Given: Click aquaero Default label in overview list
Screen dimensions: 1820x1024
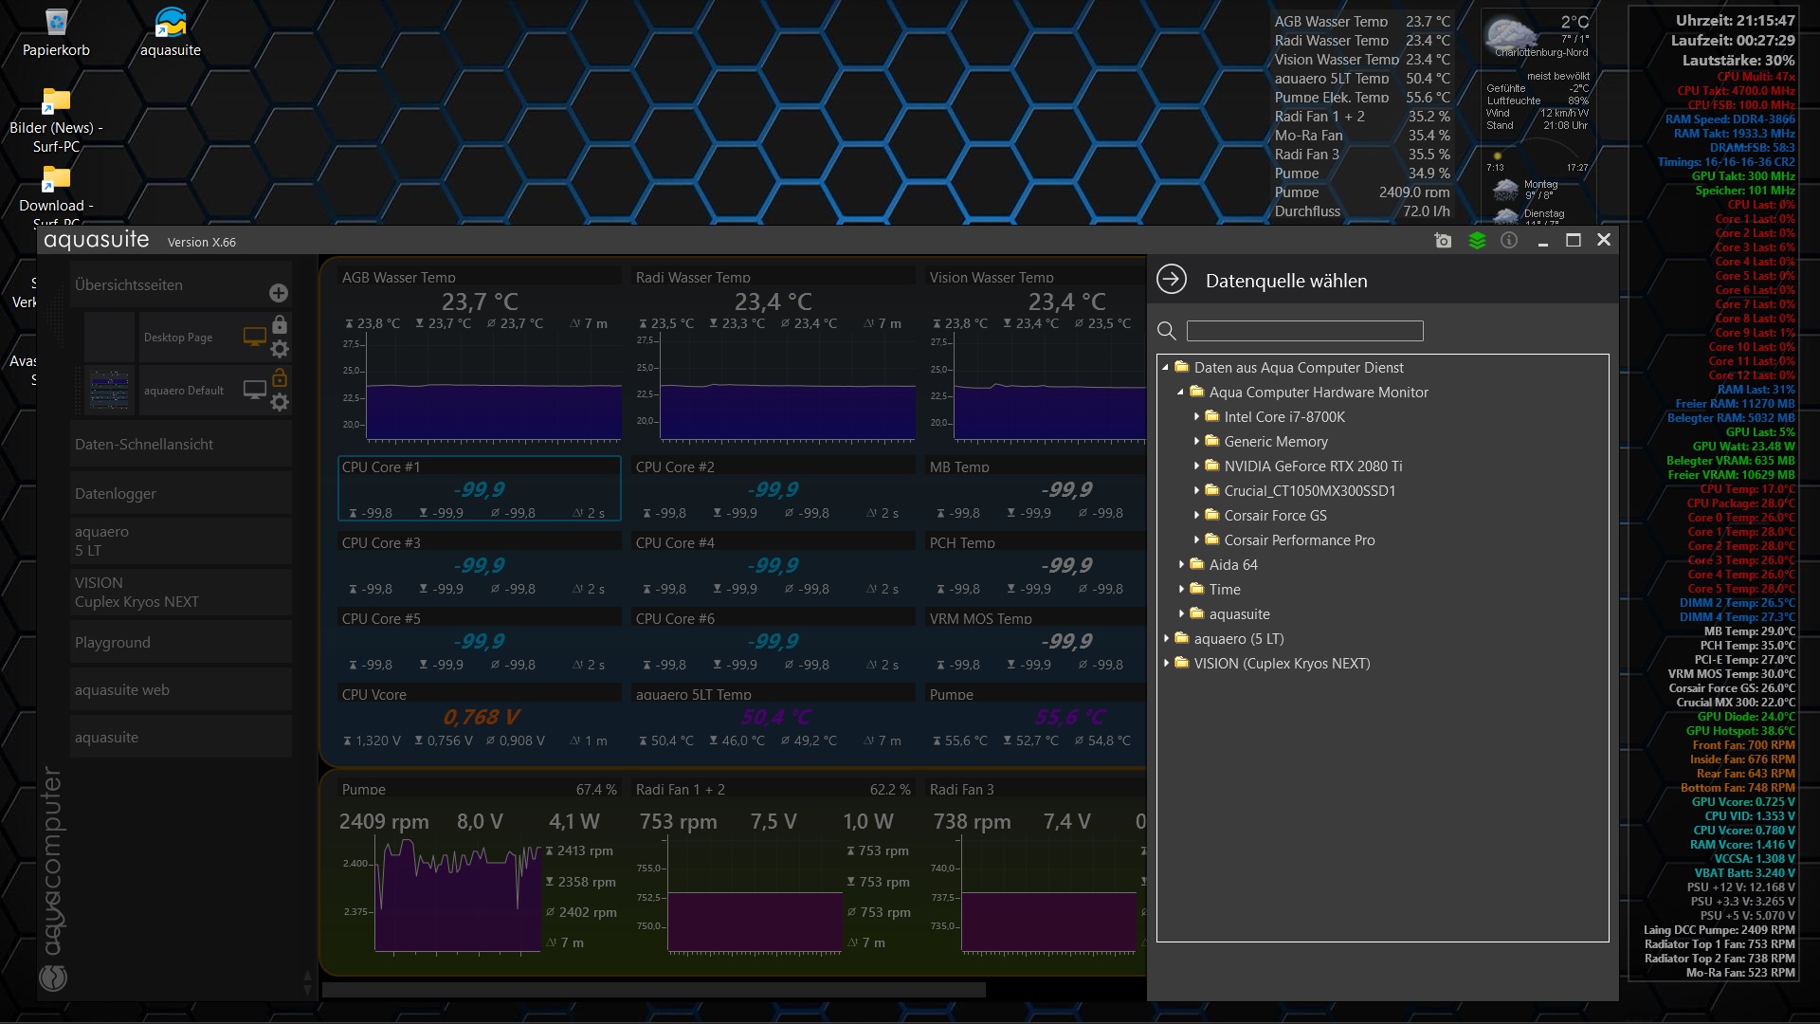Looking at the screenshot, I should 184,391.
